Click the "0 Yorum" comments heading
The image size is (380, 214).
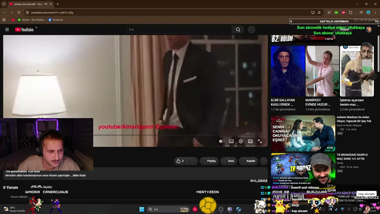[x=11, y=188]
